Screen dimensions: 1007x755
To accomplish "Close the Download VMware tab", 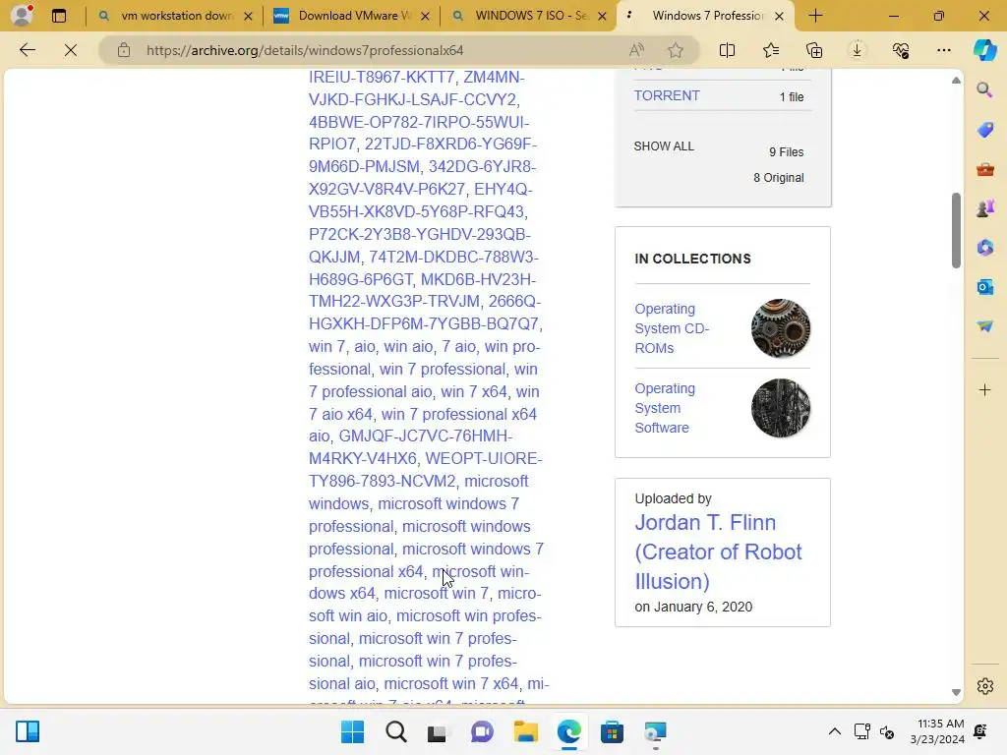I will 425,16.
